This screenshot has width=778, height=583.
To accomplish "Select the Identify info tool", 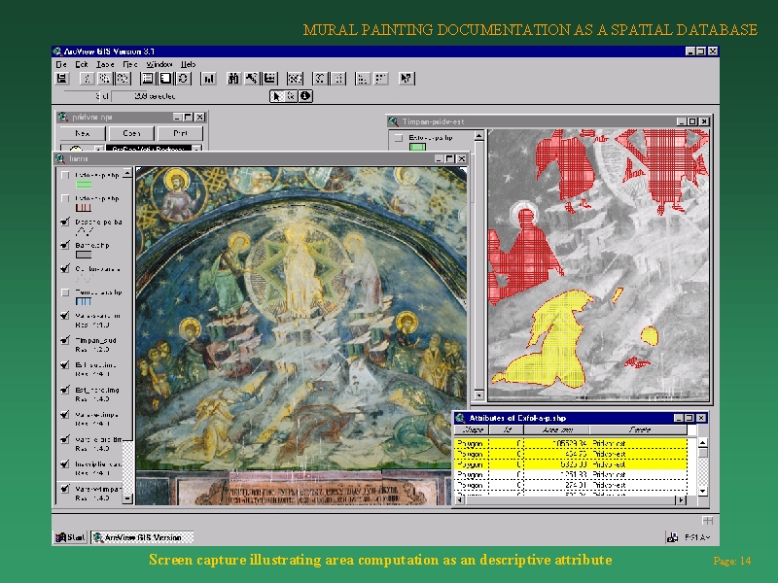I will click(x=305, y=95).
